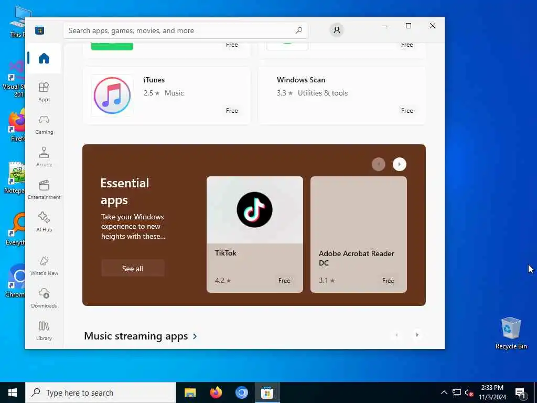Launch Firefox from the taskbar
This screenshot has height=403, width=537.
(x=216, y=393)
